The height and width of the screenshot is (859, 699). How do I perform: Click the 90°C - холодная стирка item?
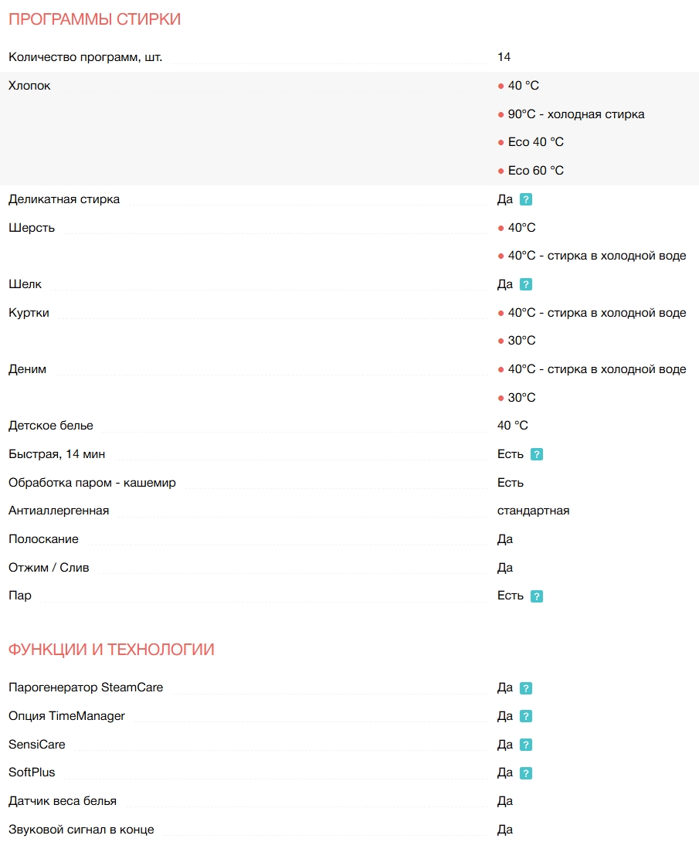coord(575,114)
